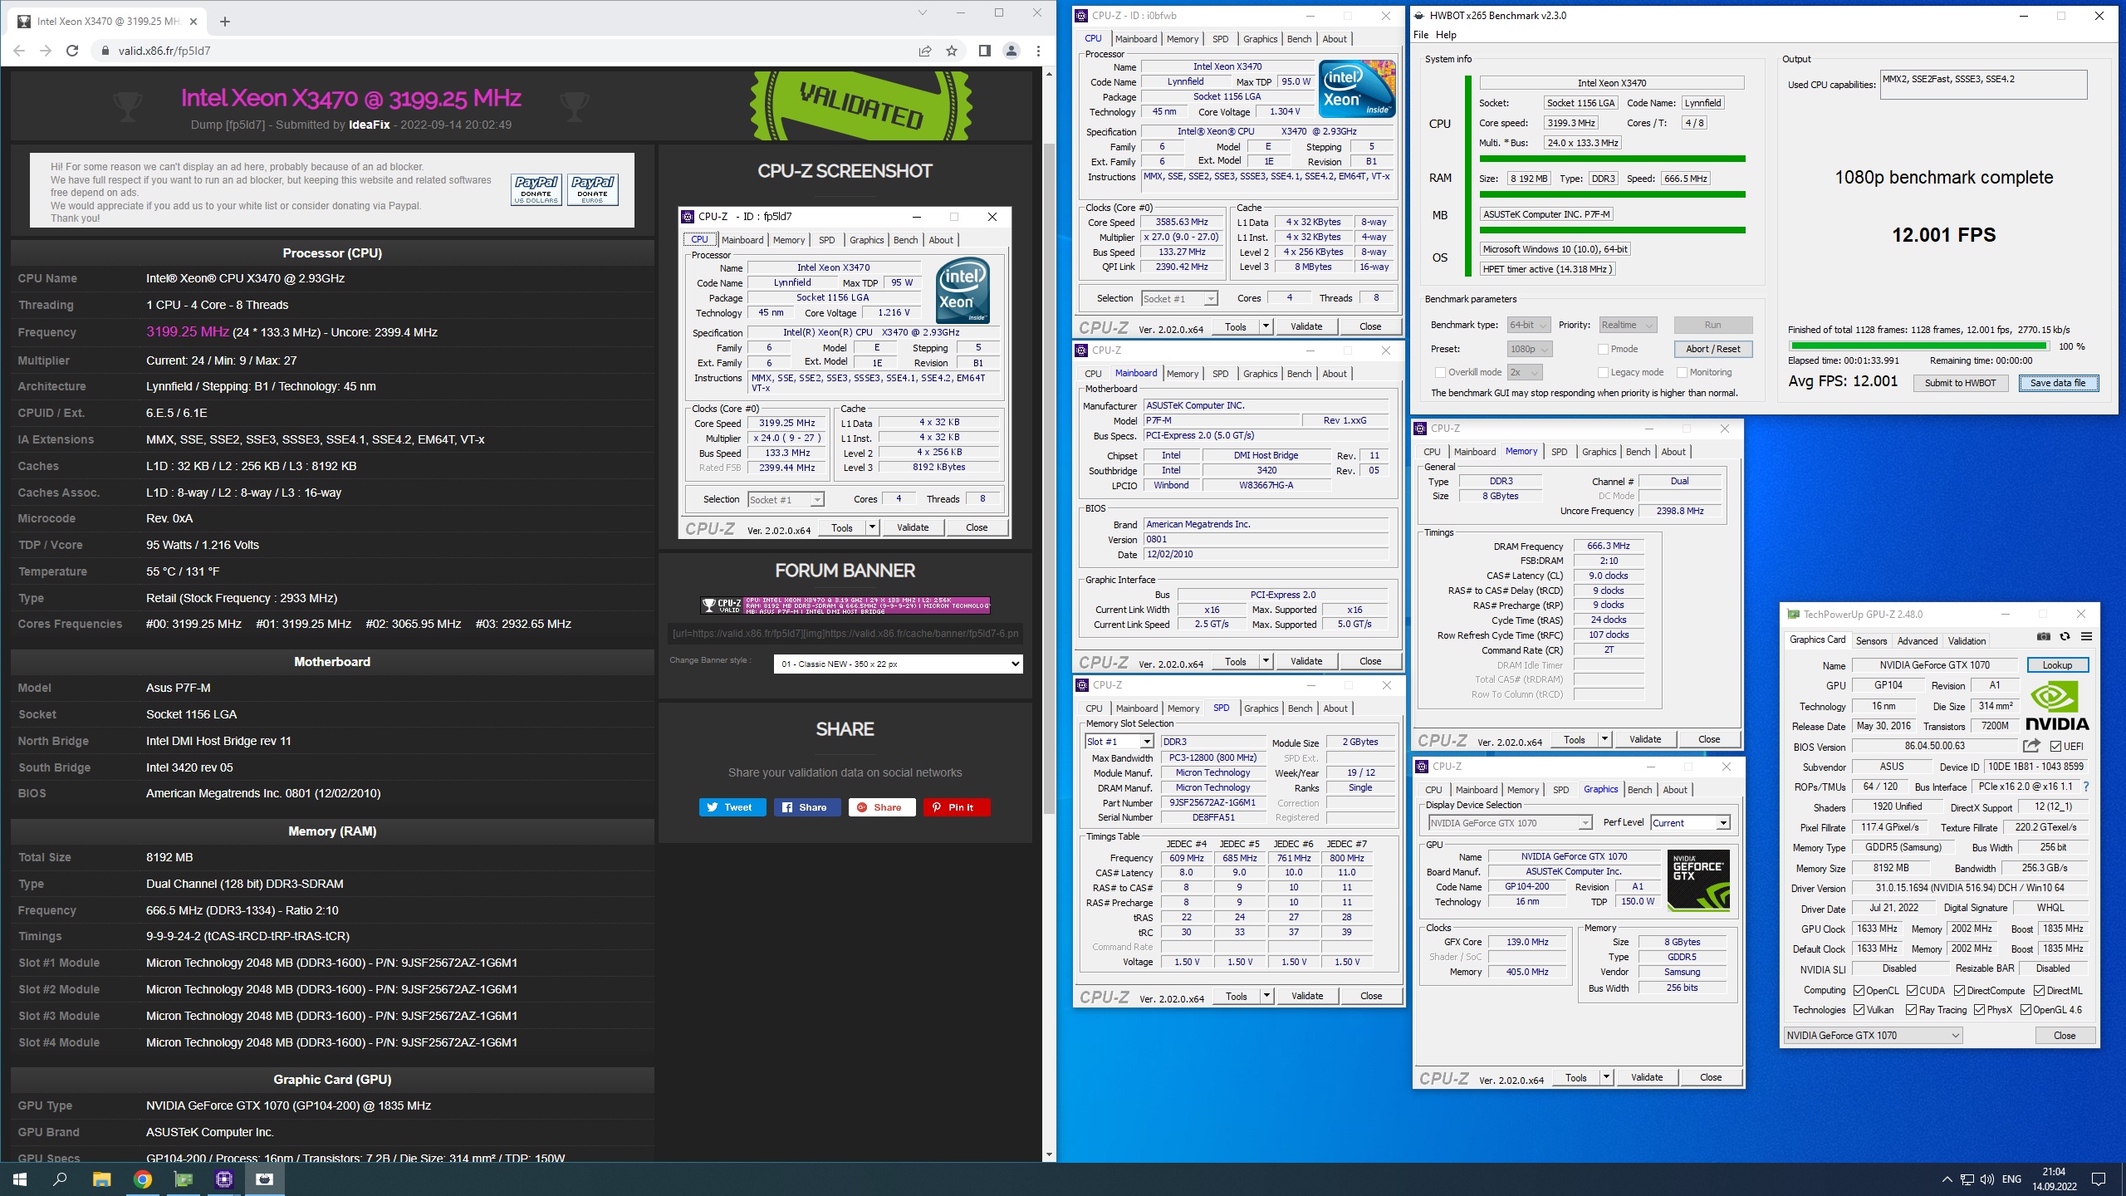Open the Bench tab in the CPU-Z i0bfwb window
The width and height of the screenshot is (2126, 1196).
pyautogui.click(x=1299, y=39)
